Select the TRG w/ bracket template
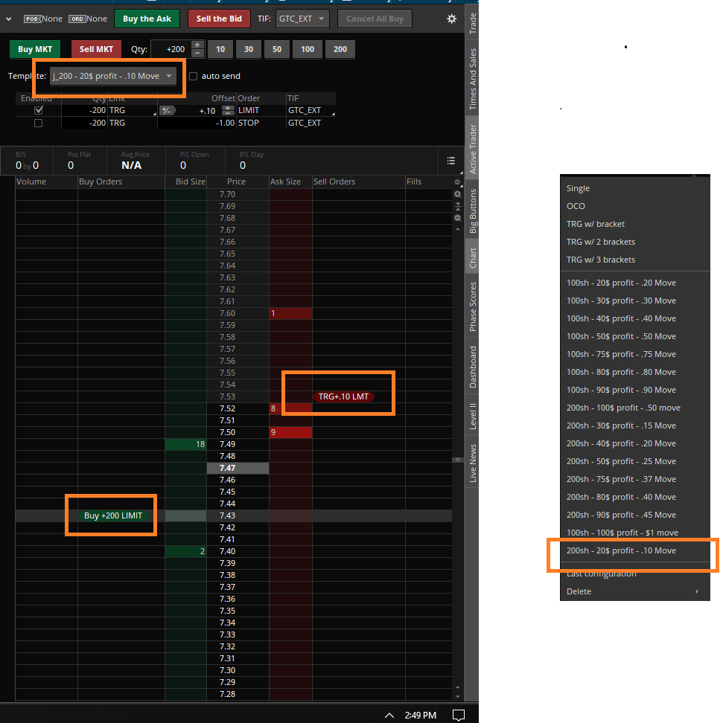The height and width of the screenshot is (723, 726). pos(596,224)
